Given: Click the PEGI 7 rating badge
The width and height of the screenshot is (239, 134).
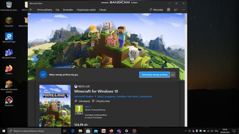Looking at the screenshot, I should pos(79,109).
